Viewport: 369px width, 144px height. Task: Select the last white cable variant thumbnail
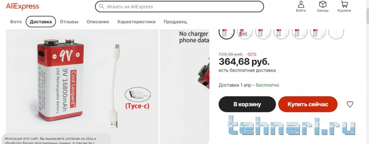[336, 32]
